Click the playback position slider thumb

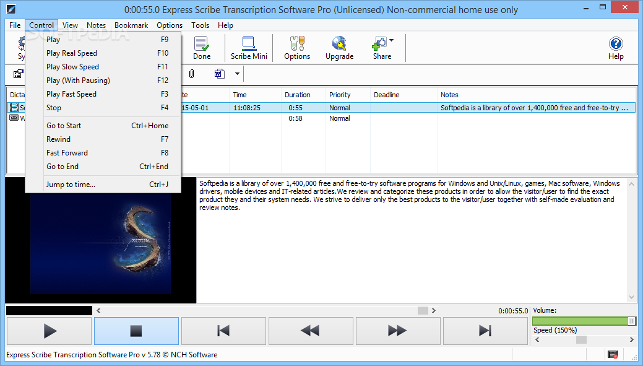pos(423,311)
